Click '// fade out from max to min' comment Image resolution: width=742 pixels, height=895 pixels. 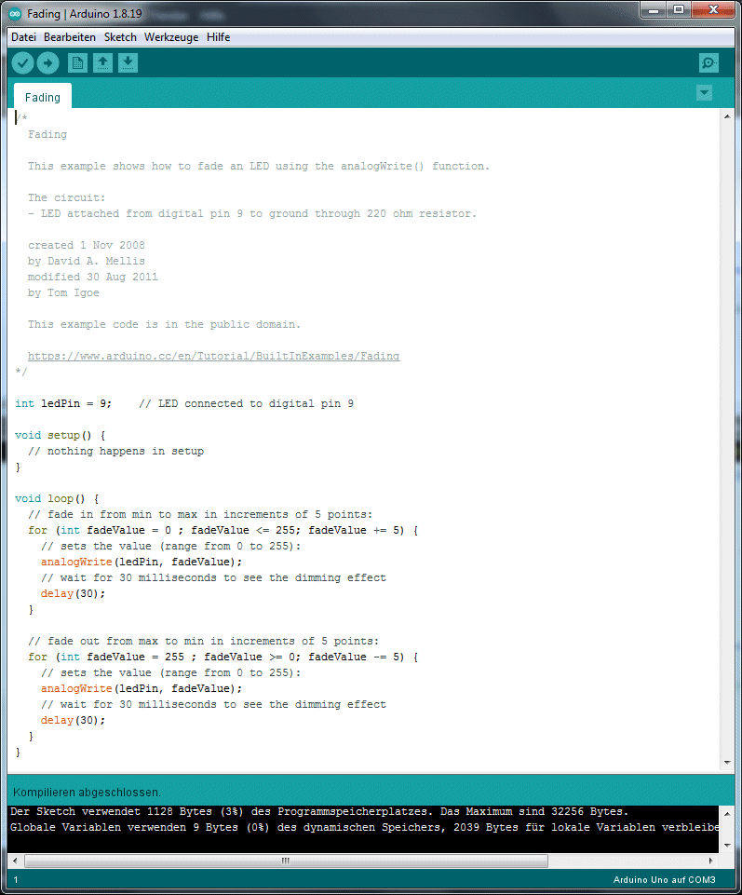pos(204,641)
